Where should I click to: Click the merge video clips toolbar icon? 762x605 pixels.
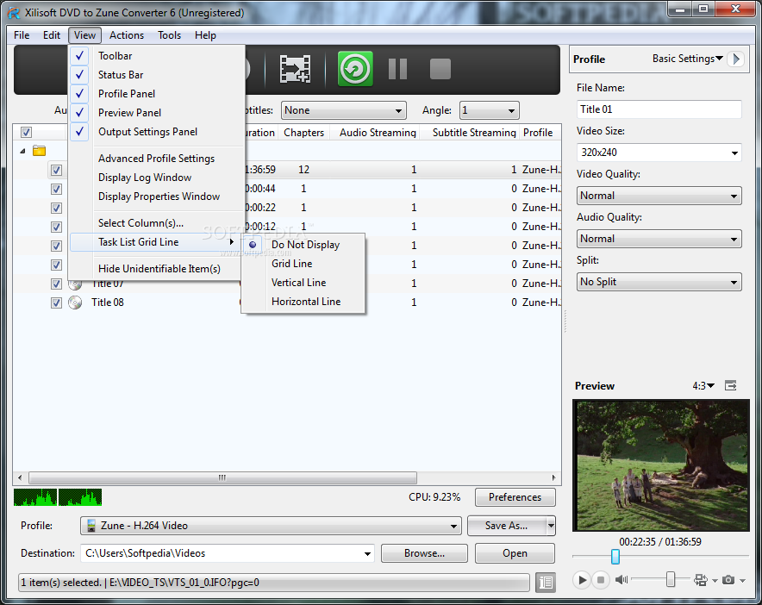[x=295, y=69]
